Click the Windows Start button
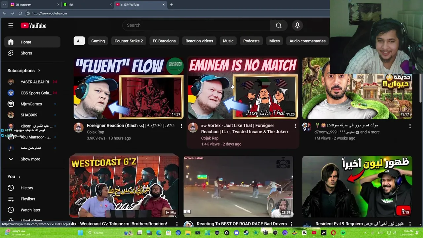The width and height of the screenshot is (423, 238). (x=81, y=233)
